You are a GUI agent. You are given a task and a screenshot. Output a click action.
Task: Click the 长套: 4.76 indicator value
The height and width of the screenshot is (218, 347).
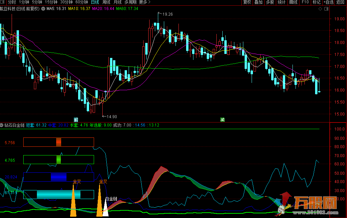pyautogui.click(x=79, y=125)
